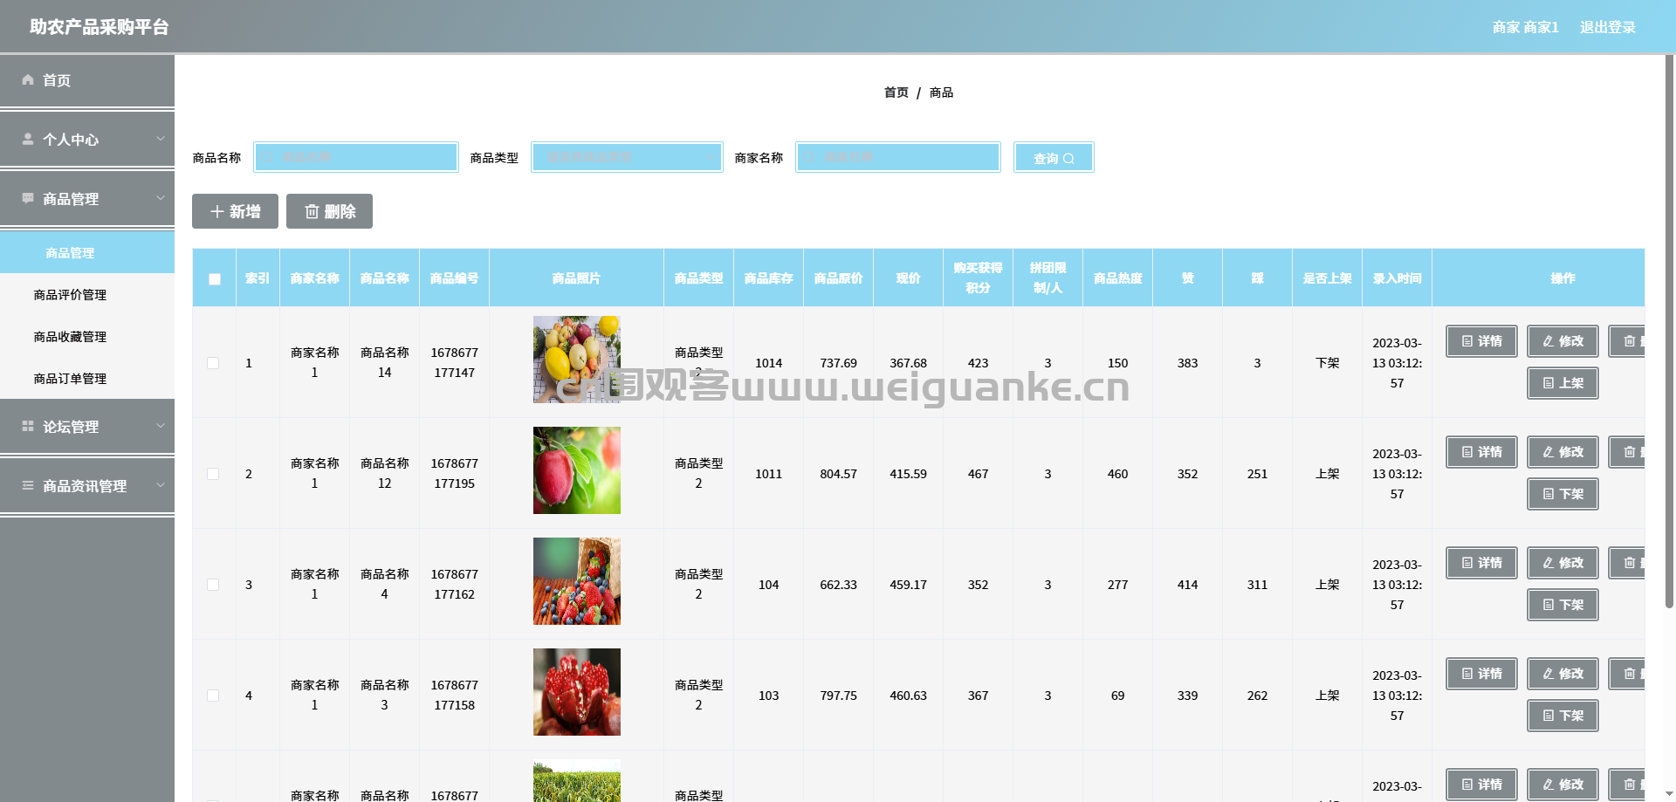This screenshot has height=802, width=1676.
Task: Focus the 商家名称 search field
Action: [x=898, y=157]
